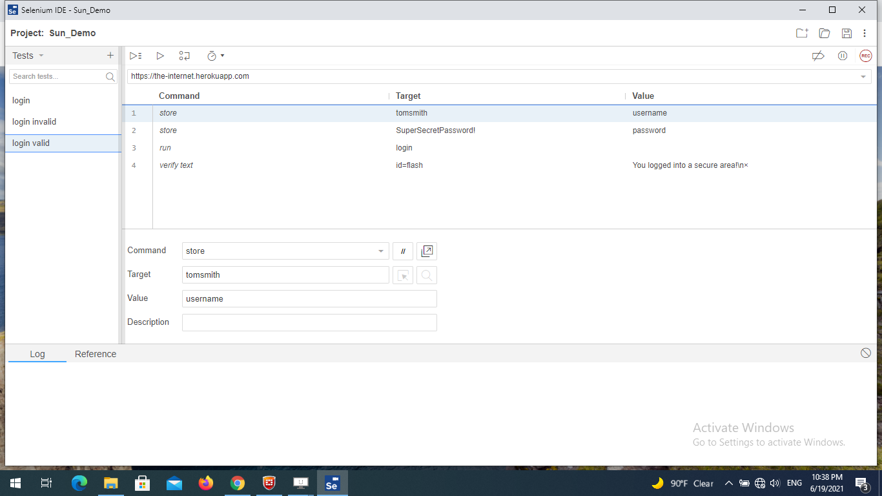Viewport: 882px width, 496px height.
Task: Click the Value input field
Action: [x=310, y=299]
